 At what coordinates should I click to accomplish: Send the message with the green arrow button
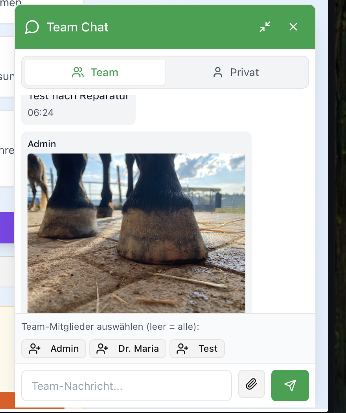coord(290,385)
